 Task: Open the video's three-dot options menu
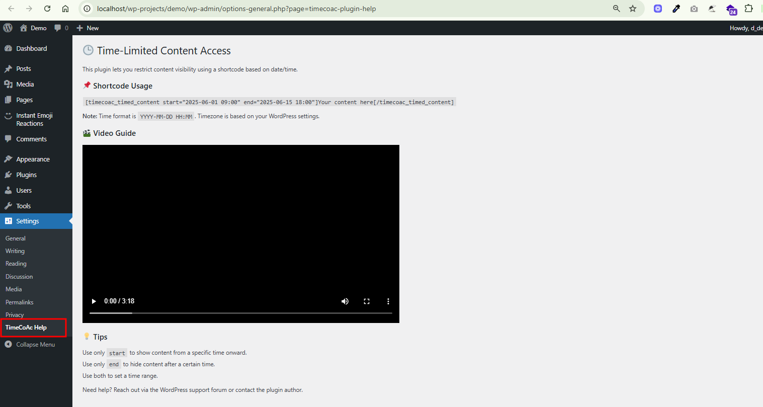tap(388, 301)
